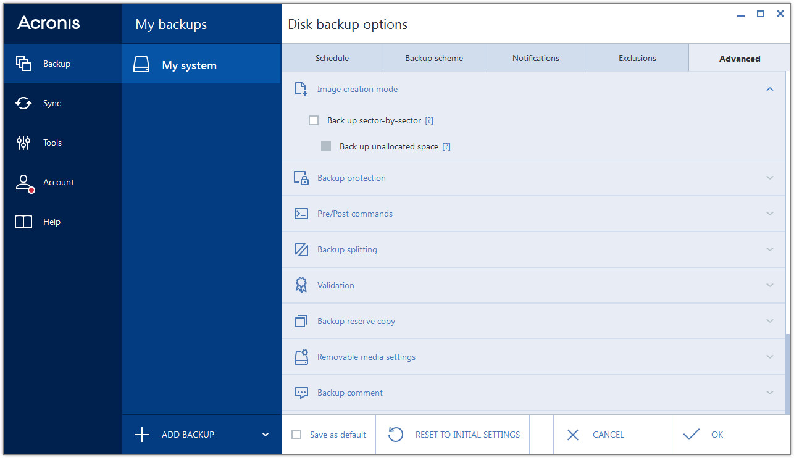Click the reset circular arrow icon
This screenshot has height=458, width=794.
click(396, 435)
